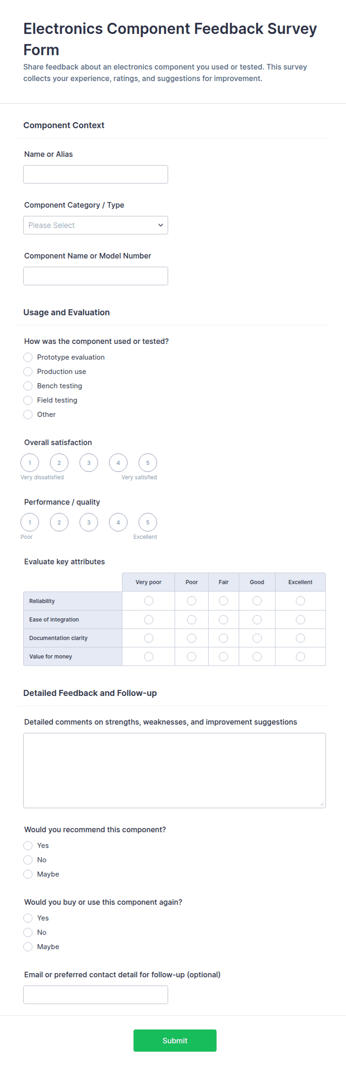Viewport: 346px width, 1070px height.
Task: Rate Value for money as Very poor
Action: click(148, 656)
